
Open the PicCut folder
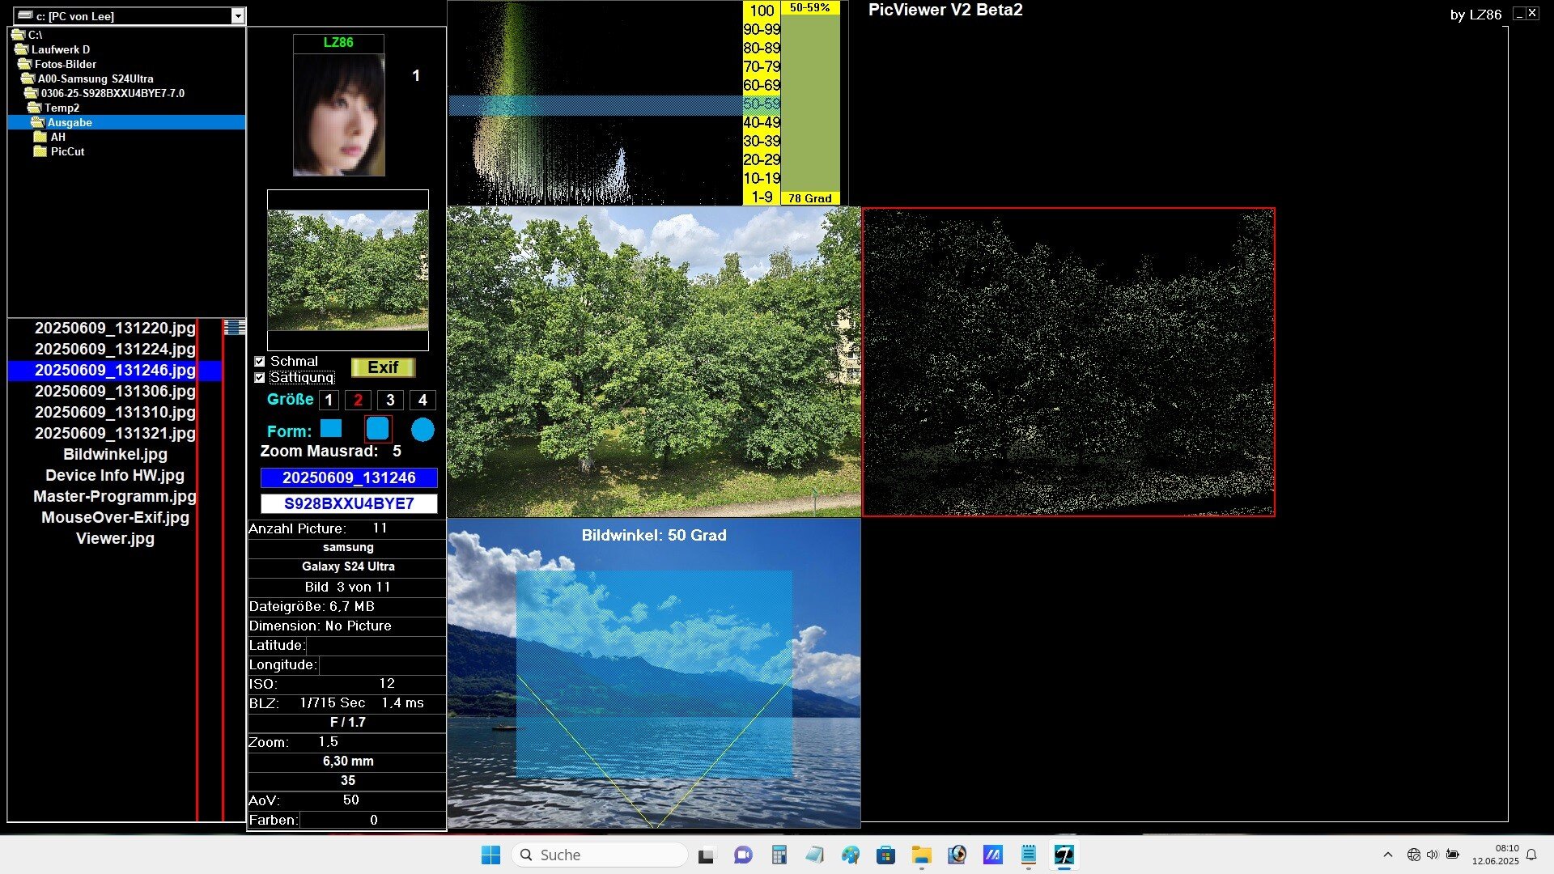tap(66, 151)
